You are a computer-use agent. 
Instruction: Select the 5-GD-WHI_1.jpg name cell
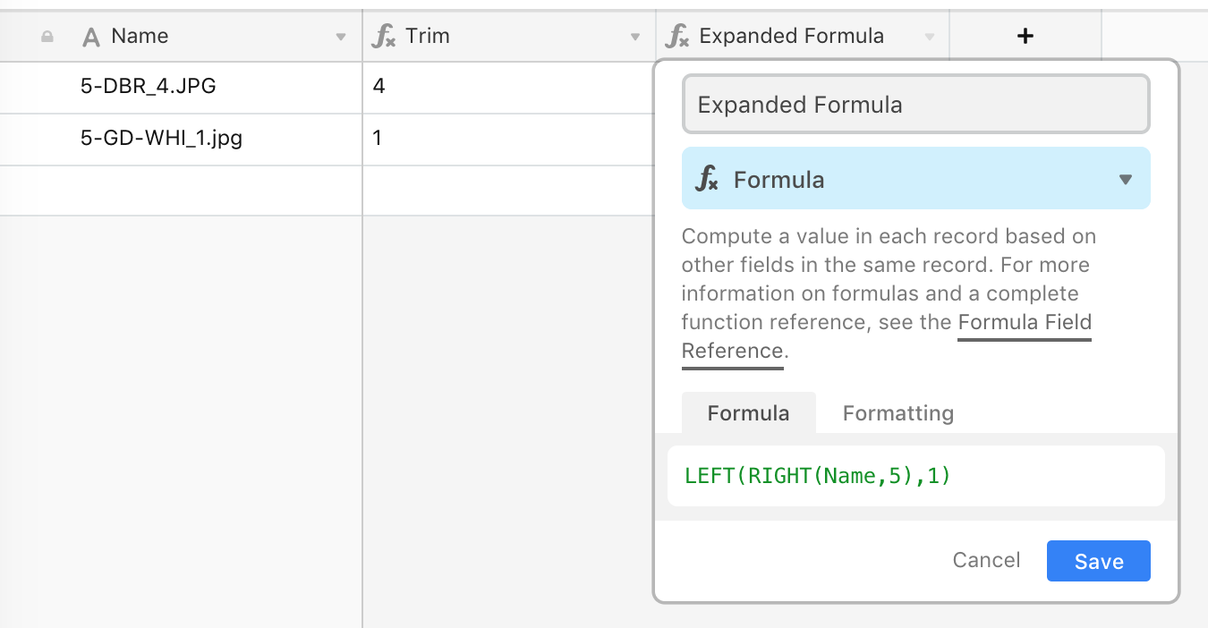pyautogui.click(x=181, y=139)
